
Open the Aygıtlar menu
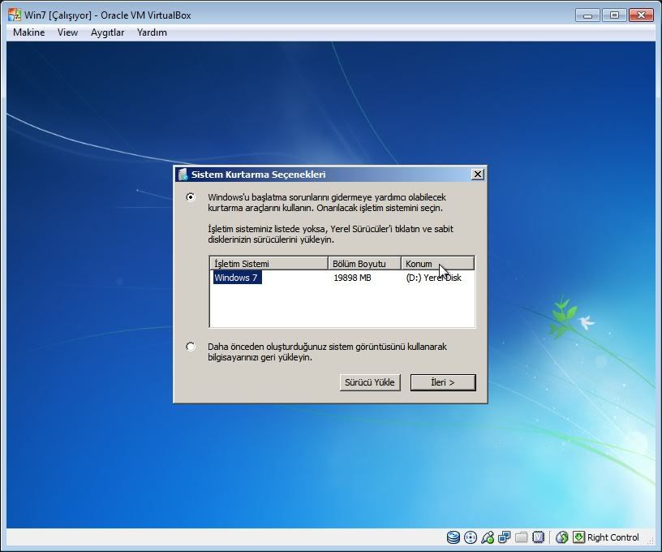click(107, 32)
